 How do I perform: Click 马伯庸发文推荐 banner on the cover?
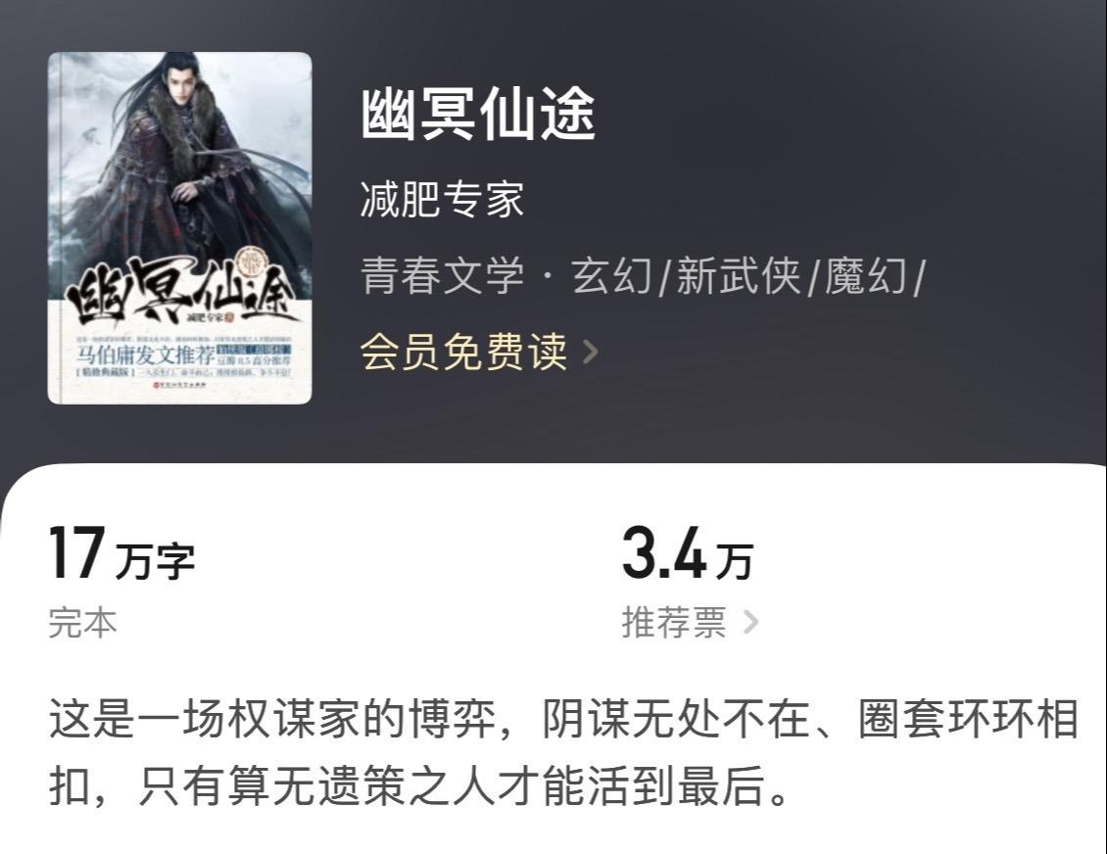coord(145,354)
